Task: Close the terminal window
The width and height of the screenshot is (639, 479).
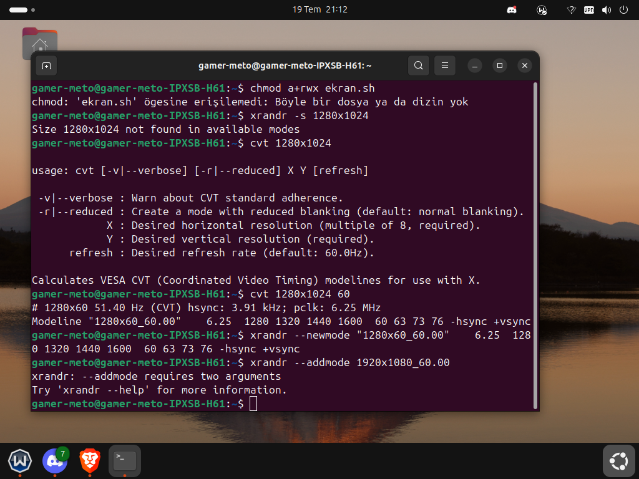Action: (525, 65)
